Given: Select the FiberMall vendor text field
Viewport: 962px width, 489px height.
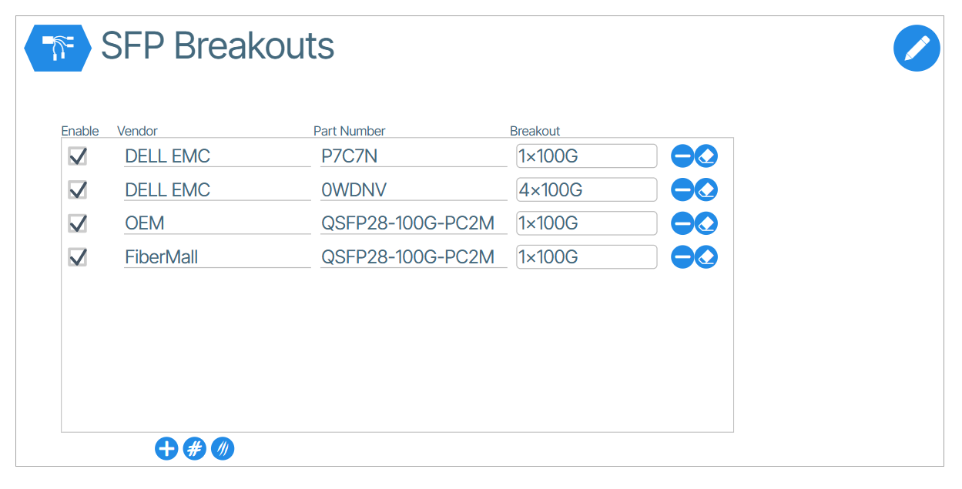Looking at the screenshot, I should tap(216, 257).
